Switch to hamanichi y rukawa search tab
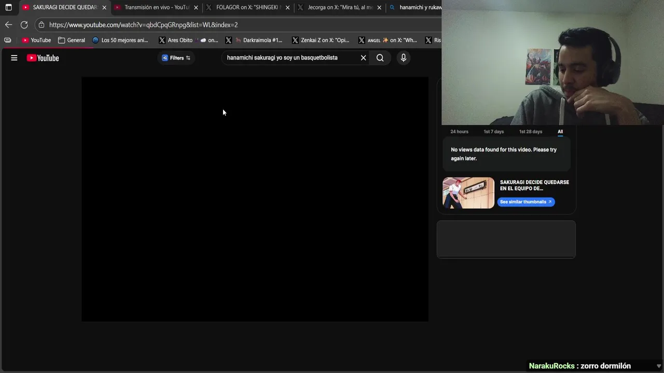The height and width of the screenshot is (373, 664). click(415, 7)
